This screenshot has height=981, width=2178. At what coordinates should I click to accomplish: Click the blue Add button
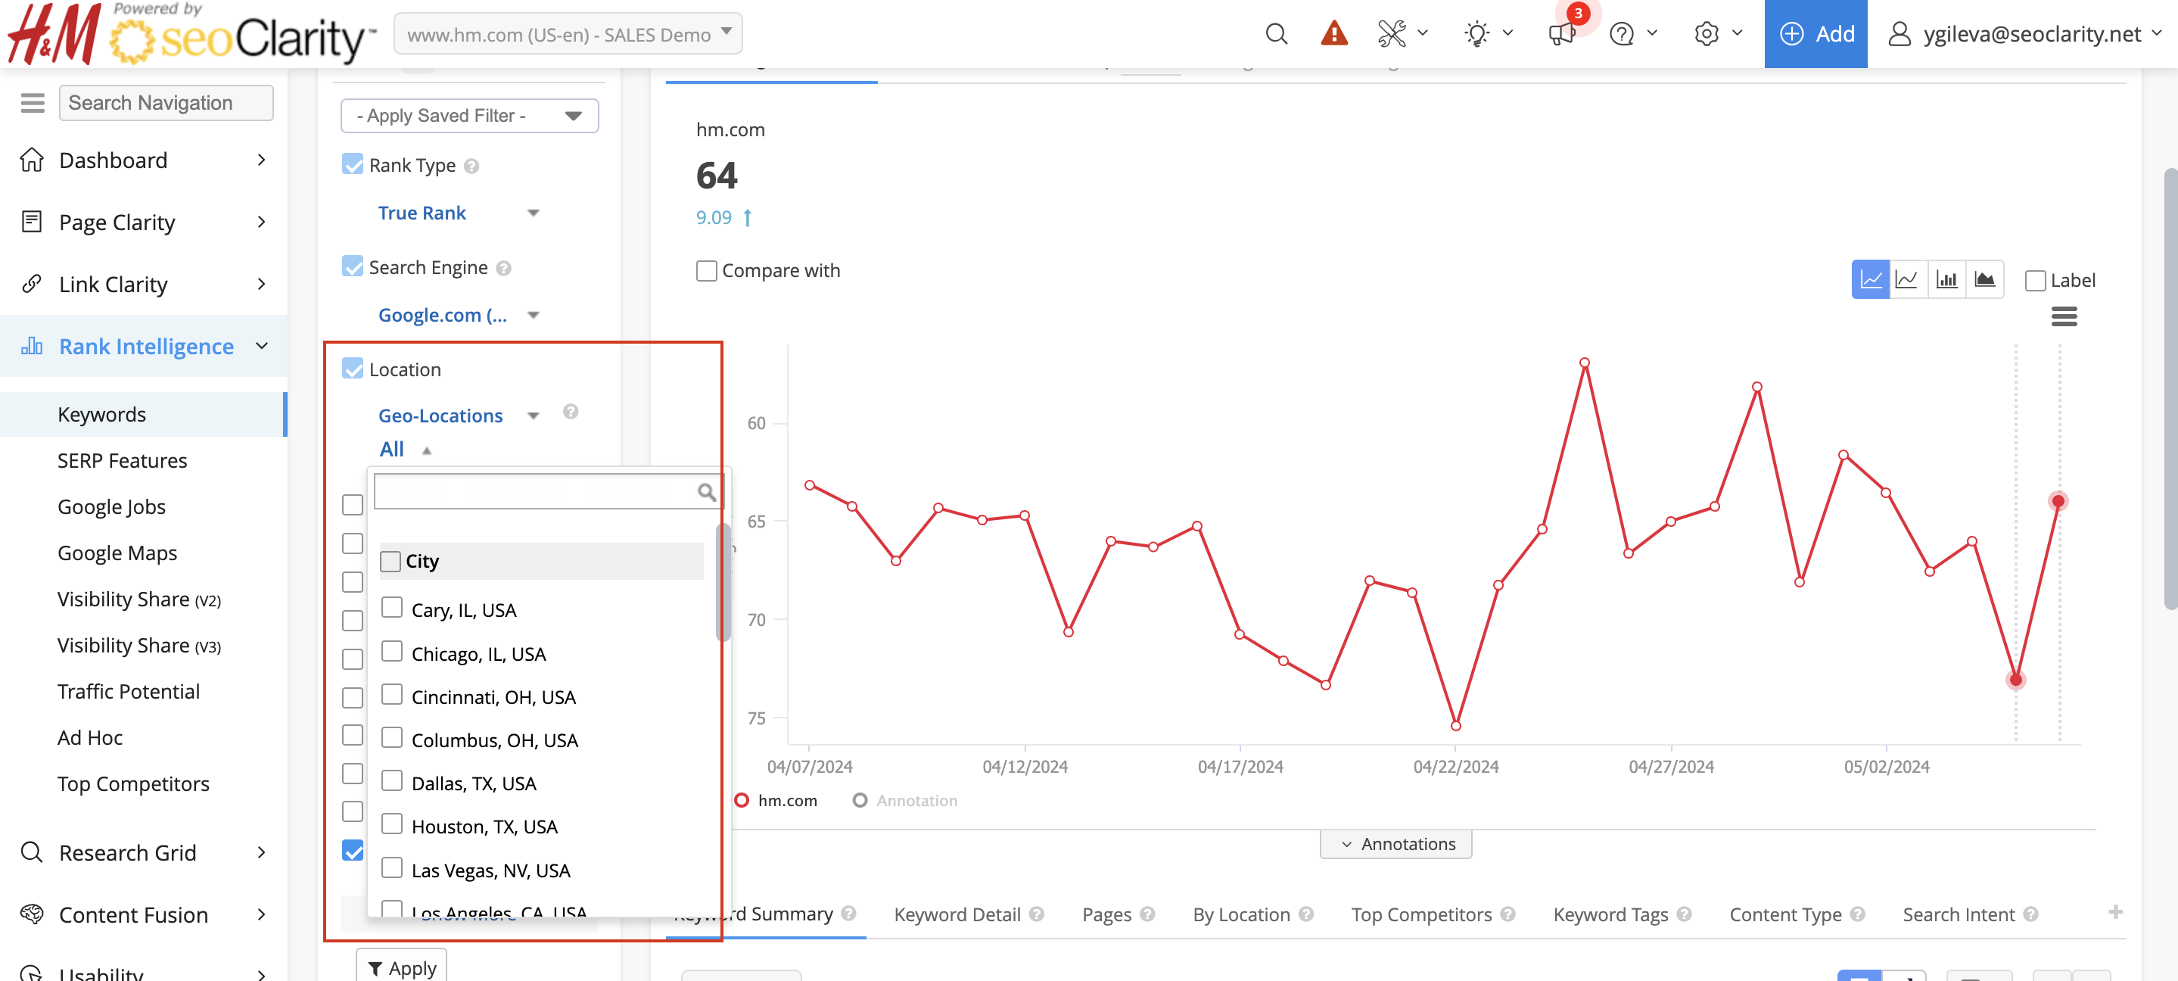click(1816, 34)
